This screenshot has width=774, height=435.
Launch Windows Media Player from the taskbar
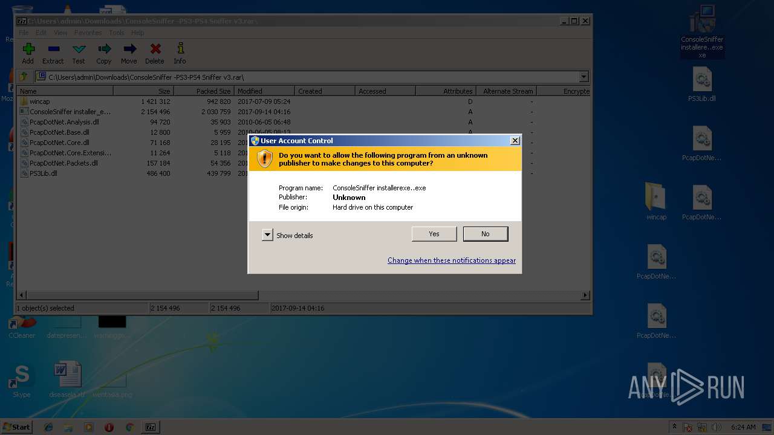pyautogui.click(x=89, y=427)
